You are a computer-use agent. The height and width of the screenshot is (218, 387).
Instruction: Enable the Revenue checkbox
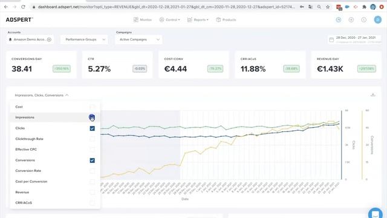(92, 193)
